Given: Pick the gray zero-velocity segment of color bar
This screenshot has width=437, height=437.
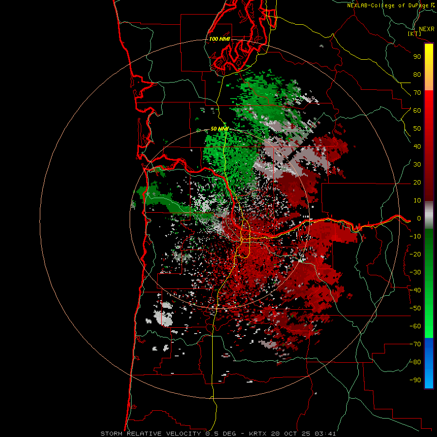Looking at the screenshot, I should click(429, 215).
